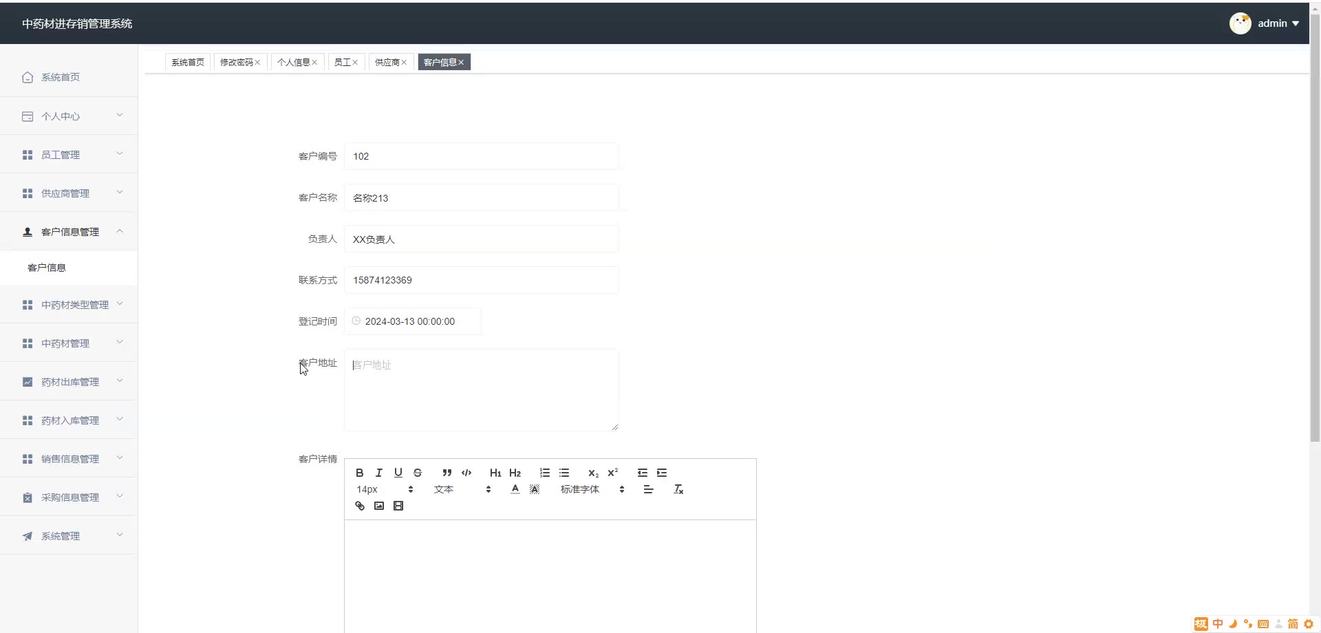Click inside the 客户详情 editor body

pyautogui.click(x=550, y=577)
